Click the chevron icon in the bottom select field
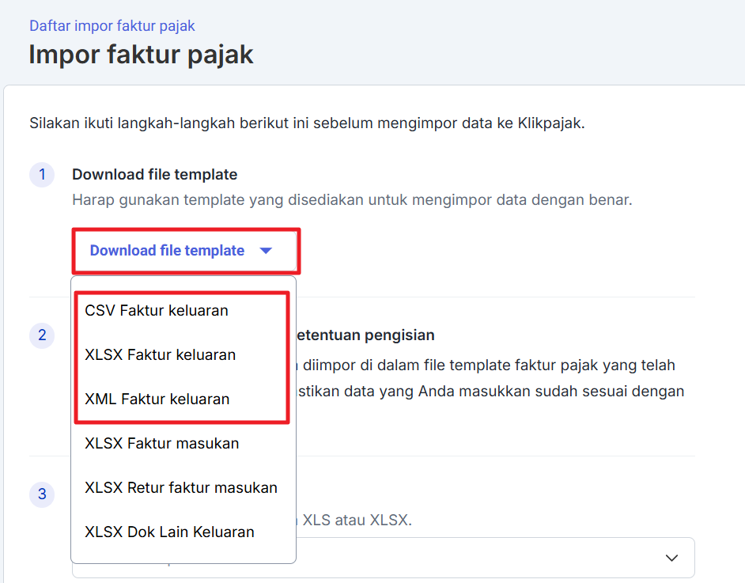 tap(671, 558)
